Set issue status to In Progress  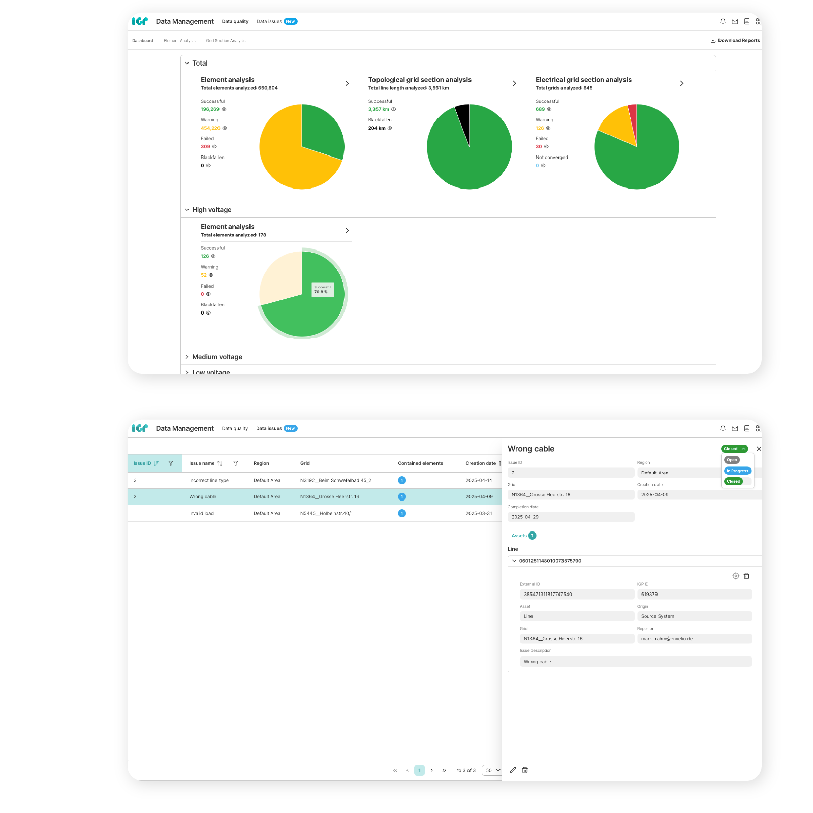737,471
